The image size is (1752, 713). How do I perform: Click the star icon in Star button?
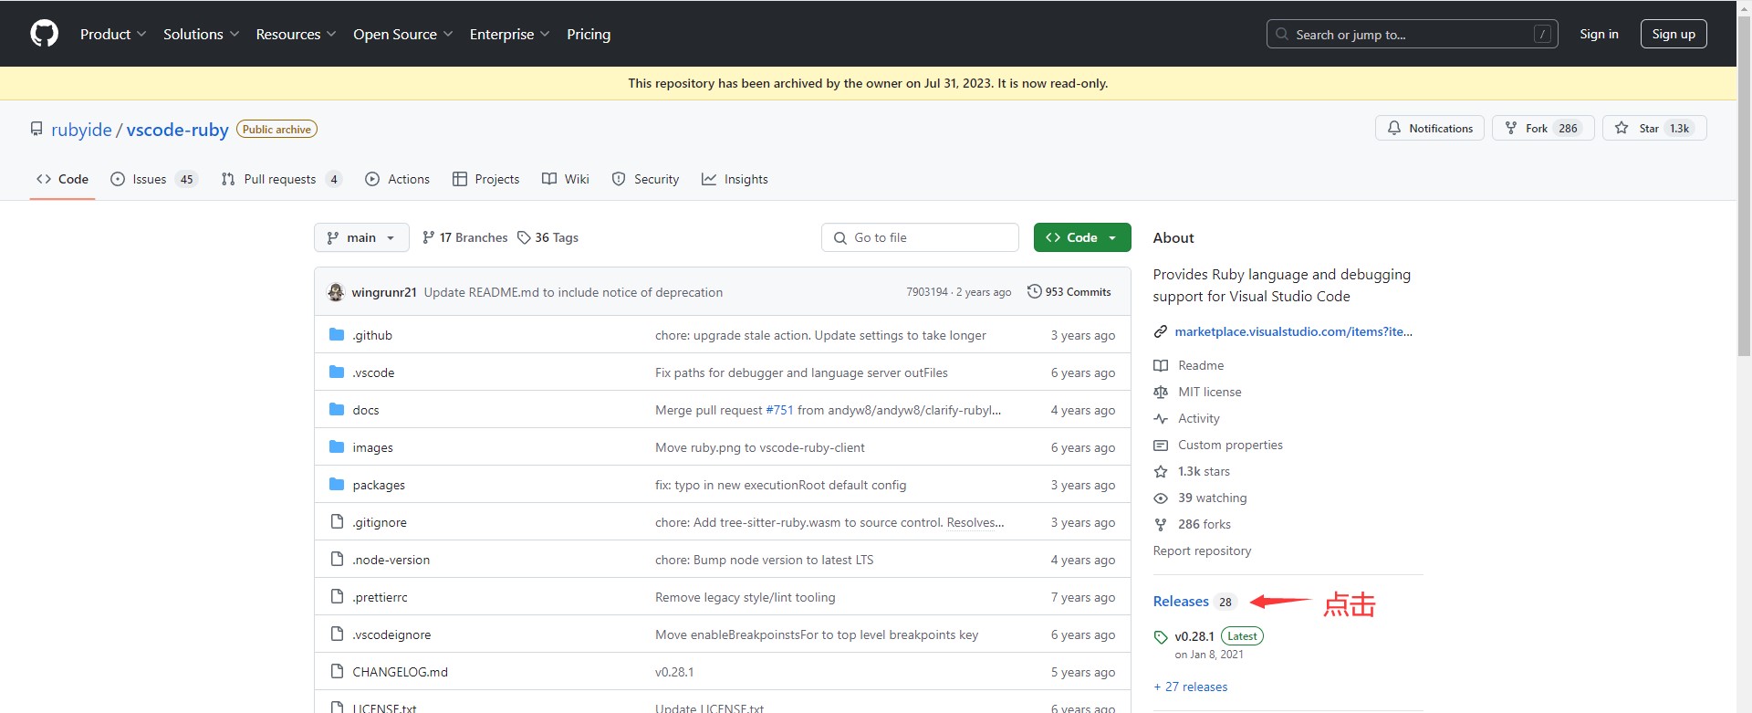click(x=1622, y=128)
